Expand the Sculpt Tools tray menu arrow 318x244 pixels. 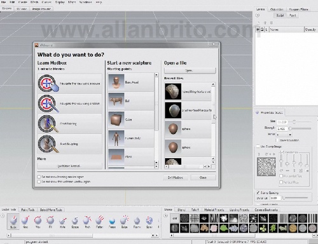pos(3,216)
